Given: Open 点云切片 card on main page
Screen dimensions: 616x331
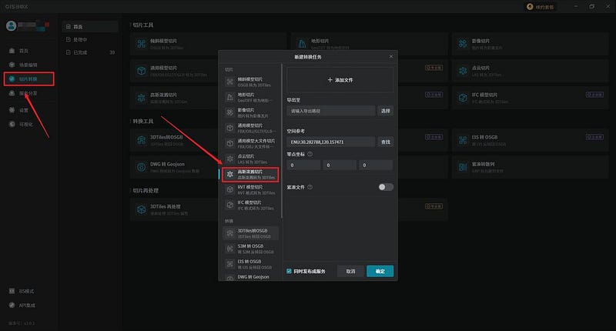Looking at the screenshot, I should [530, 71].
